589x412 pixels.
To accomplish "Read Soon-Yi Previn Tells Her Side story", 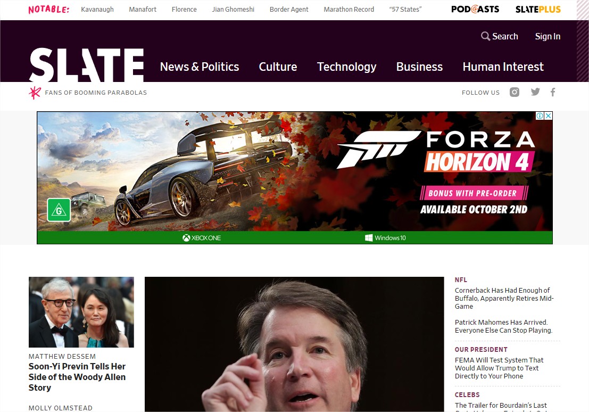I will 77,377.
